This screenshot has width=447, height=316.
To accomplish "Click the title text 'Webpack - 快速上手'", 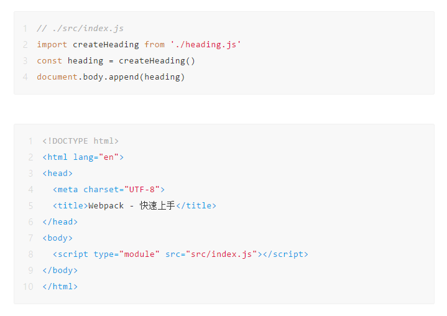I will pos(131,206).
